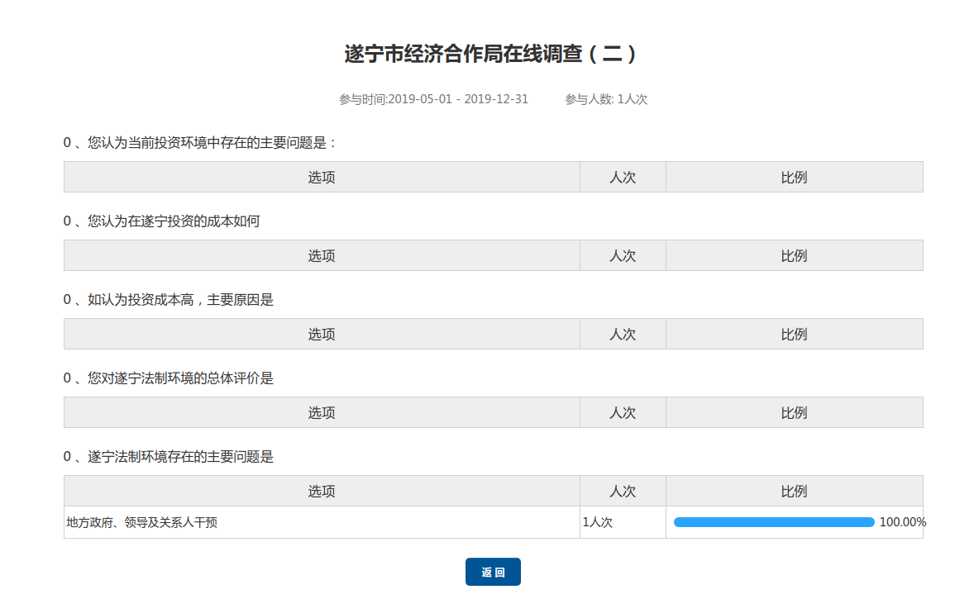Click 人次 header under the investment cost question
979x599 pixels.
tap(623, 255)
